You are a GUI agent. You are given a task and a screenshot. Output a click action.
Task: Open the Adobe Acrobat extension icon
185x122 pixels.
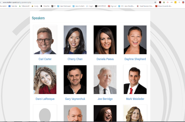point(160,2)
